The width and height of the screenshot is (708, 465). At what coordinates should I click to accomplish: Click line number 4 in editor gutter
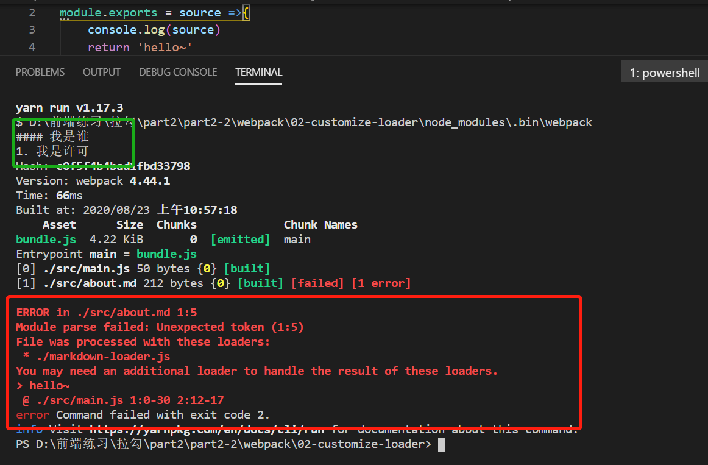pos(32,48)
